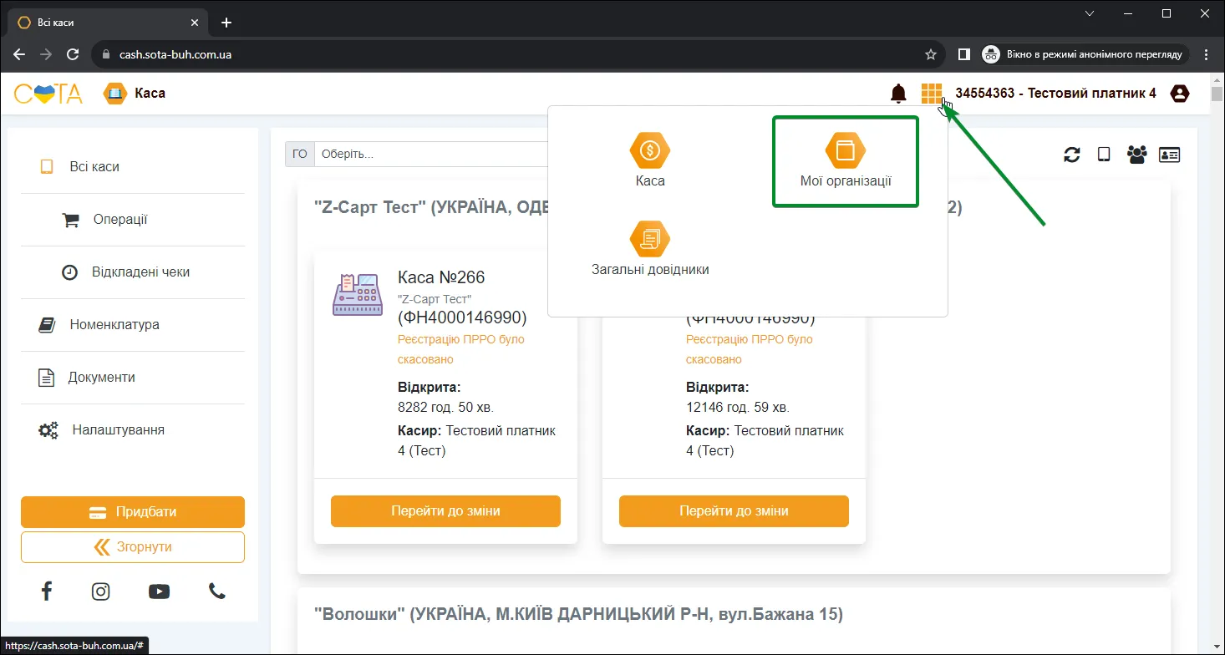Open the apps grid menu icon
This screenshot has width=1225, height=655.
[x=932, y=94]
